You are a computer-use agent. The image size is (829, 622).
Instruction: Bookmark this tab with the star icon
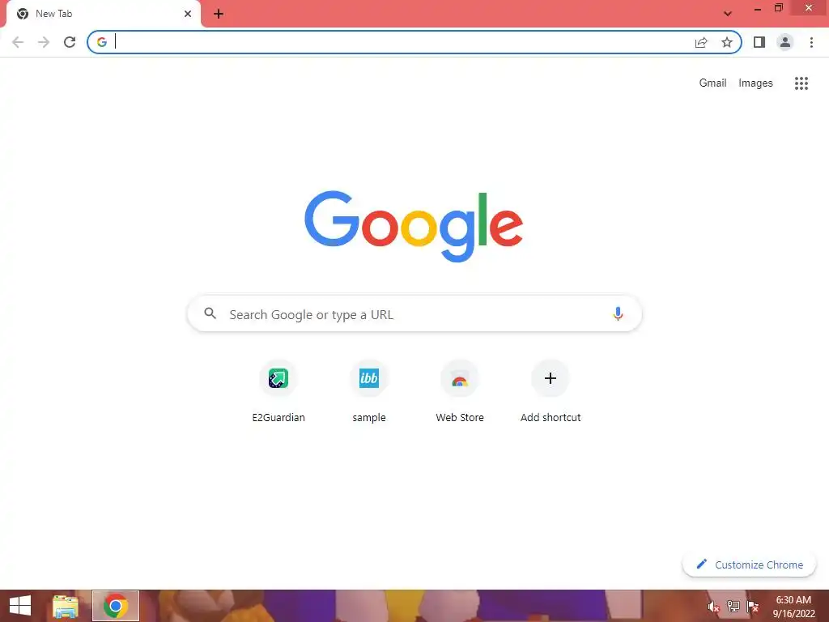[x=727, y=42]
